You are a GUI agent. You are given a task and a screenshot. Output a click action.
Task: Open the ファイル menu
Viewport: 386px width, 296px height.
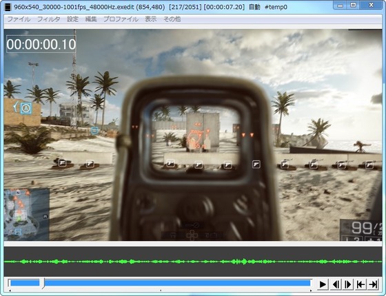click(x=19, y=19)
